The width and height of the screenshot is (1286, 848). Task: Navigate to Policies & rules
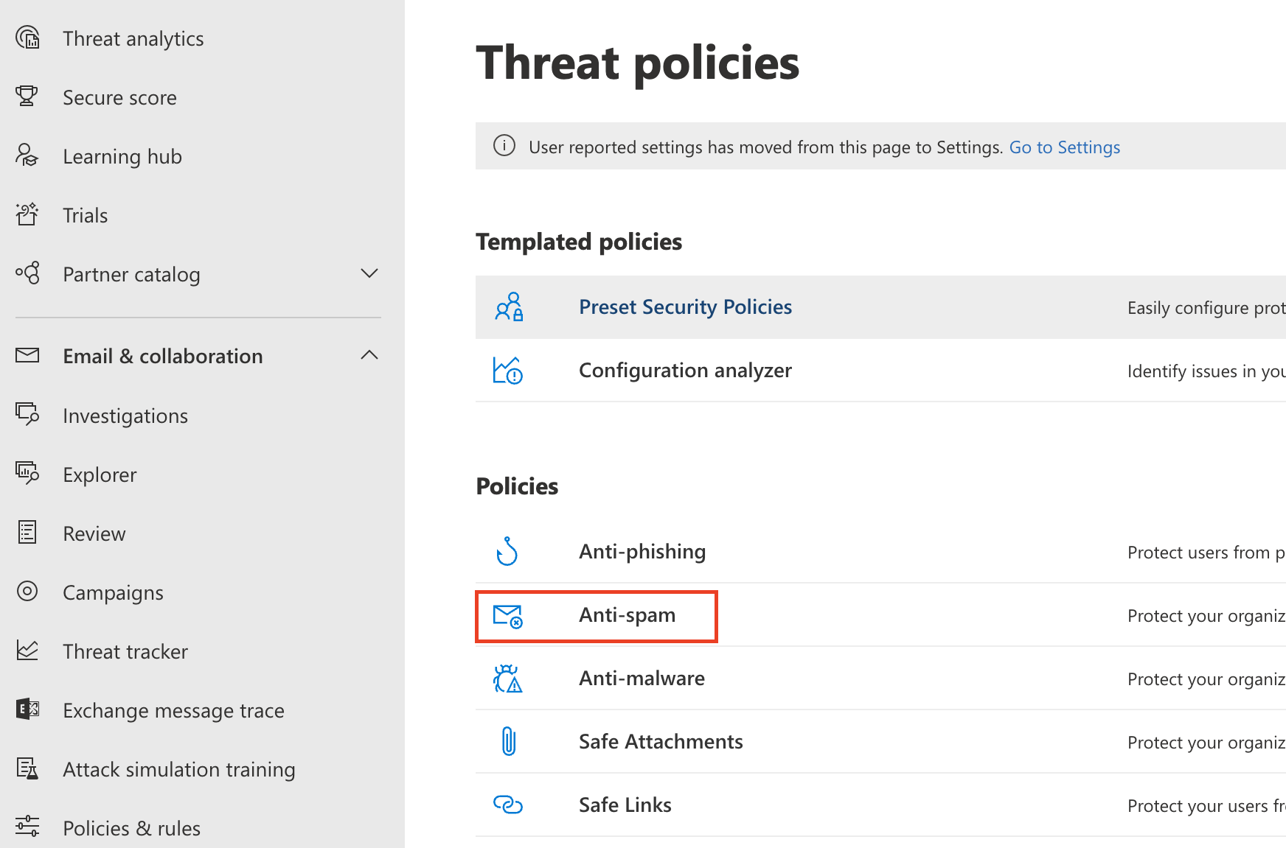pos(131,827)
